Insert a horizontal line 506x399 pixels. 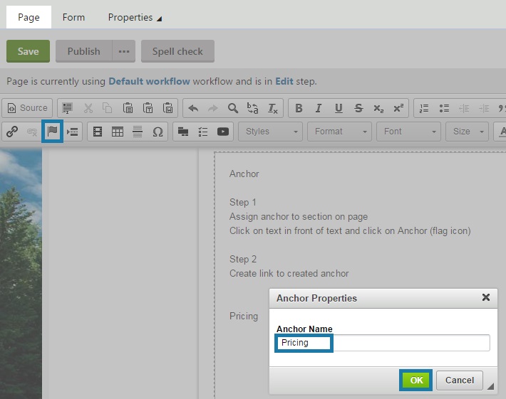click(138, 132)
